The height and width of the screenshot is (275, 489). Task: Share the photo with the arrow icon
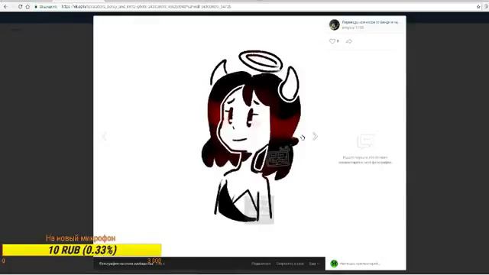(349, 41)
